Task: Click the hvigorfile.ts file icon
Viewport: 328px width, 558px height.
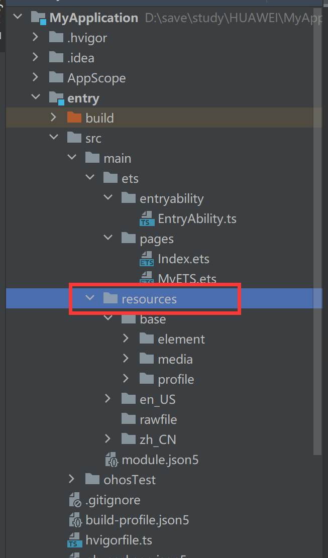Action: 75,540
